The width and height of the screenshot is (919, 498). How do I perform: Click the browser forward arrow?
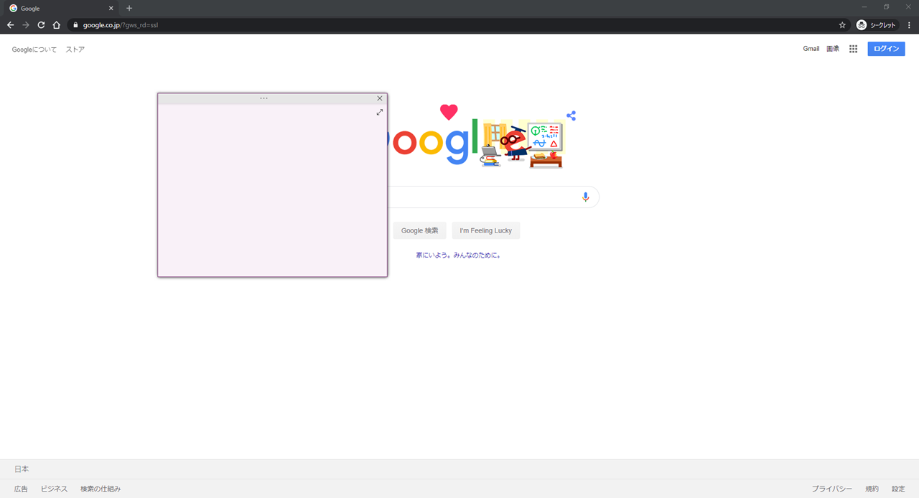coord(26,25)
